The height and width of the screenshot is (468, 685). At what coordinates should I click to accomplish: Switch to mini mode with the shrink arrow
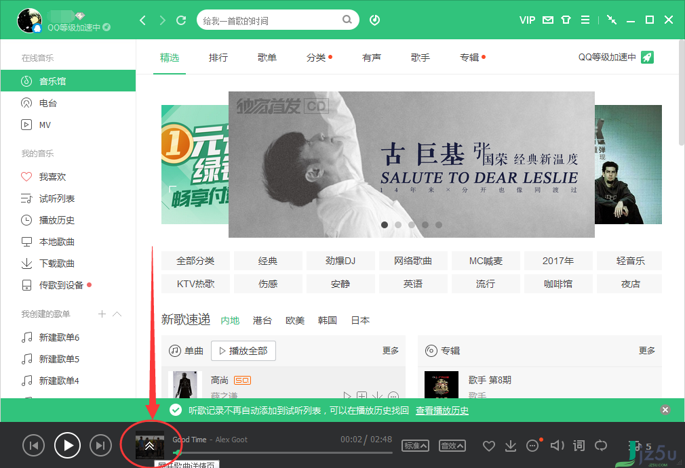611,20
